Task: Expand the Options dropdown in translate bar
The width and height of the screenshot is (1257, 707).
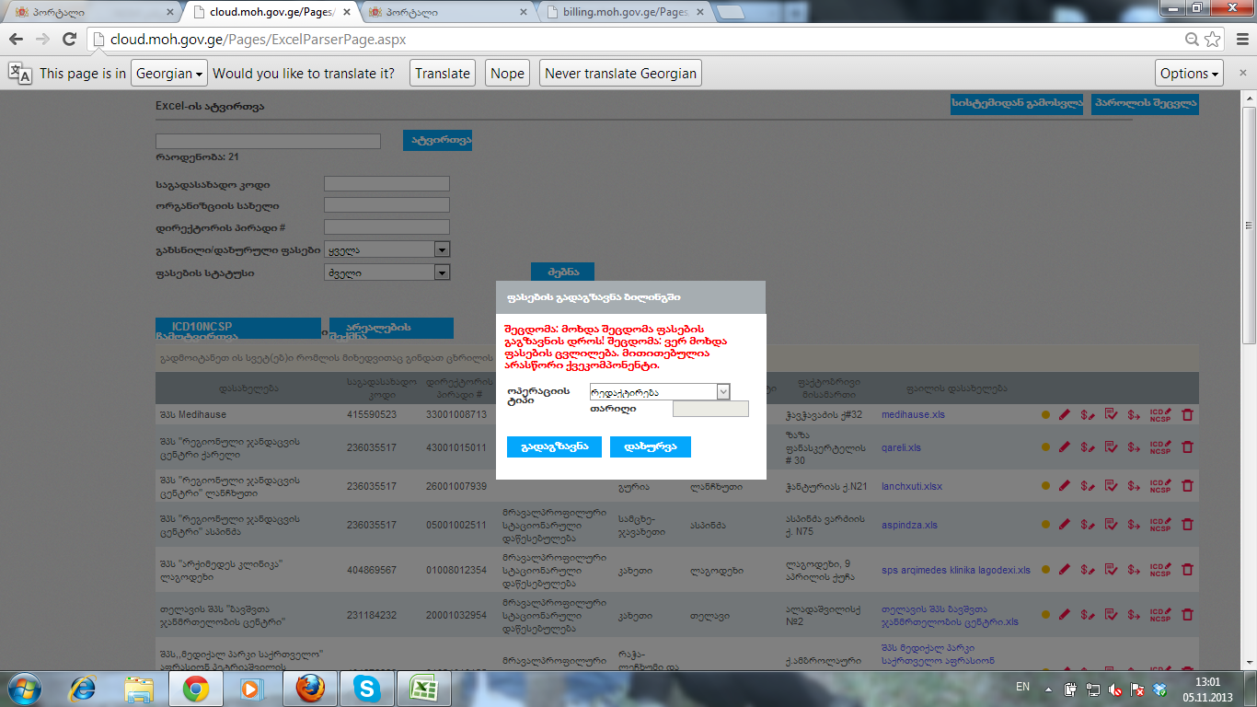Action: (1189, 74)
